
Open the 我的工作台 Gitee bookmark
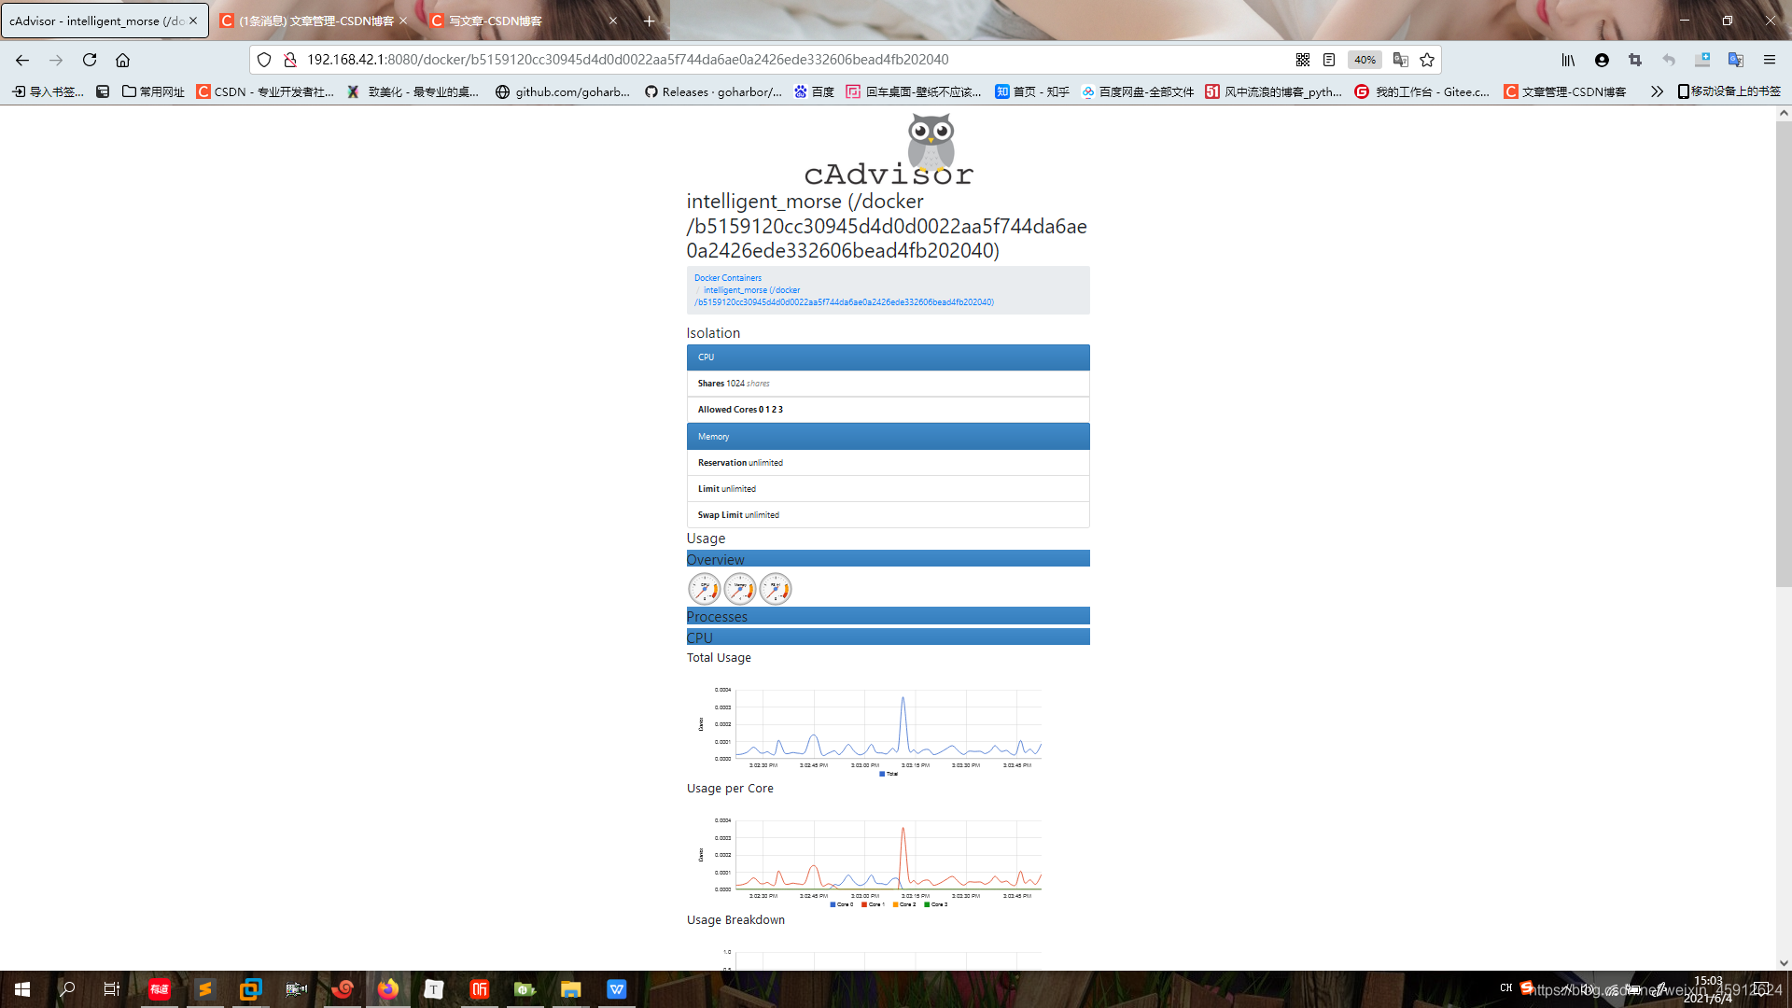pyautogui.click(x=1422, y=91)
